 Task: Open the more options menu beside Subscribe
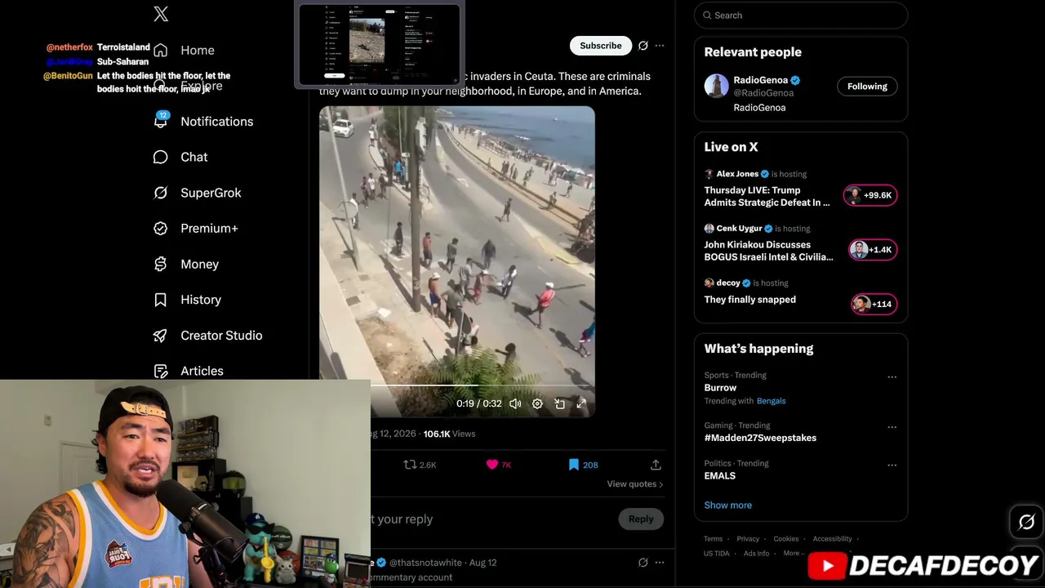(x=660, y=46)
